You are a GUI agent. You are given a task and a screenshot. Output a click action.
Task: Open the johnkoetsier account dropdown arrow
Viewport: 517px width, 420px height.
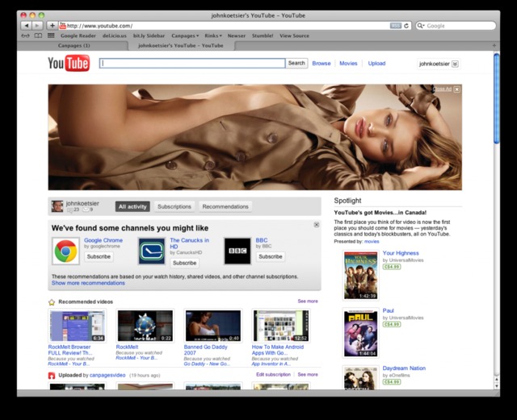tap(455, 64)
